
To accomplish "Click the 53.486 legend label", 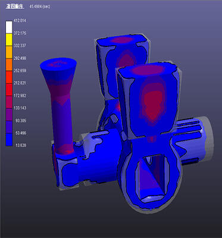I will [x=21, y=133].
